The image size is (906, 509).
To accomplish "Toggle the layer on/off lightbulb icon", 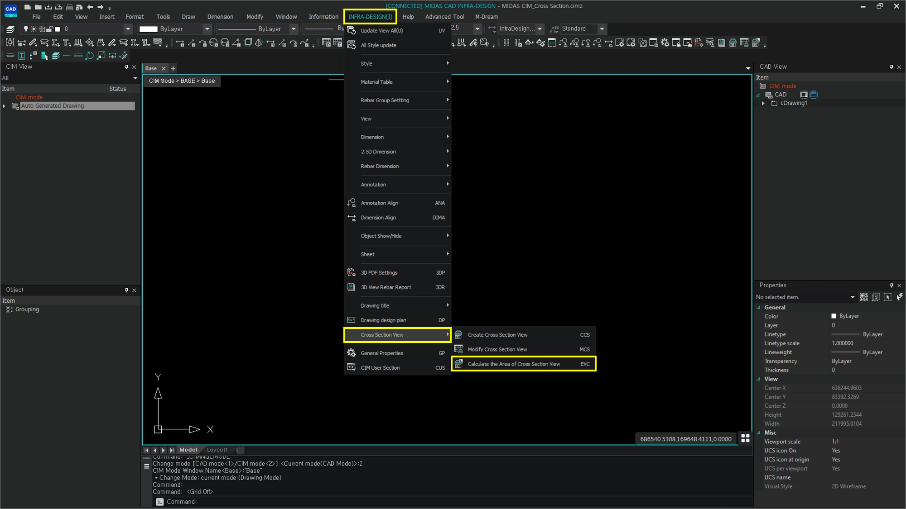I will [26, 29].
